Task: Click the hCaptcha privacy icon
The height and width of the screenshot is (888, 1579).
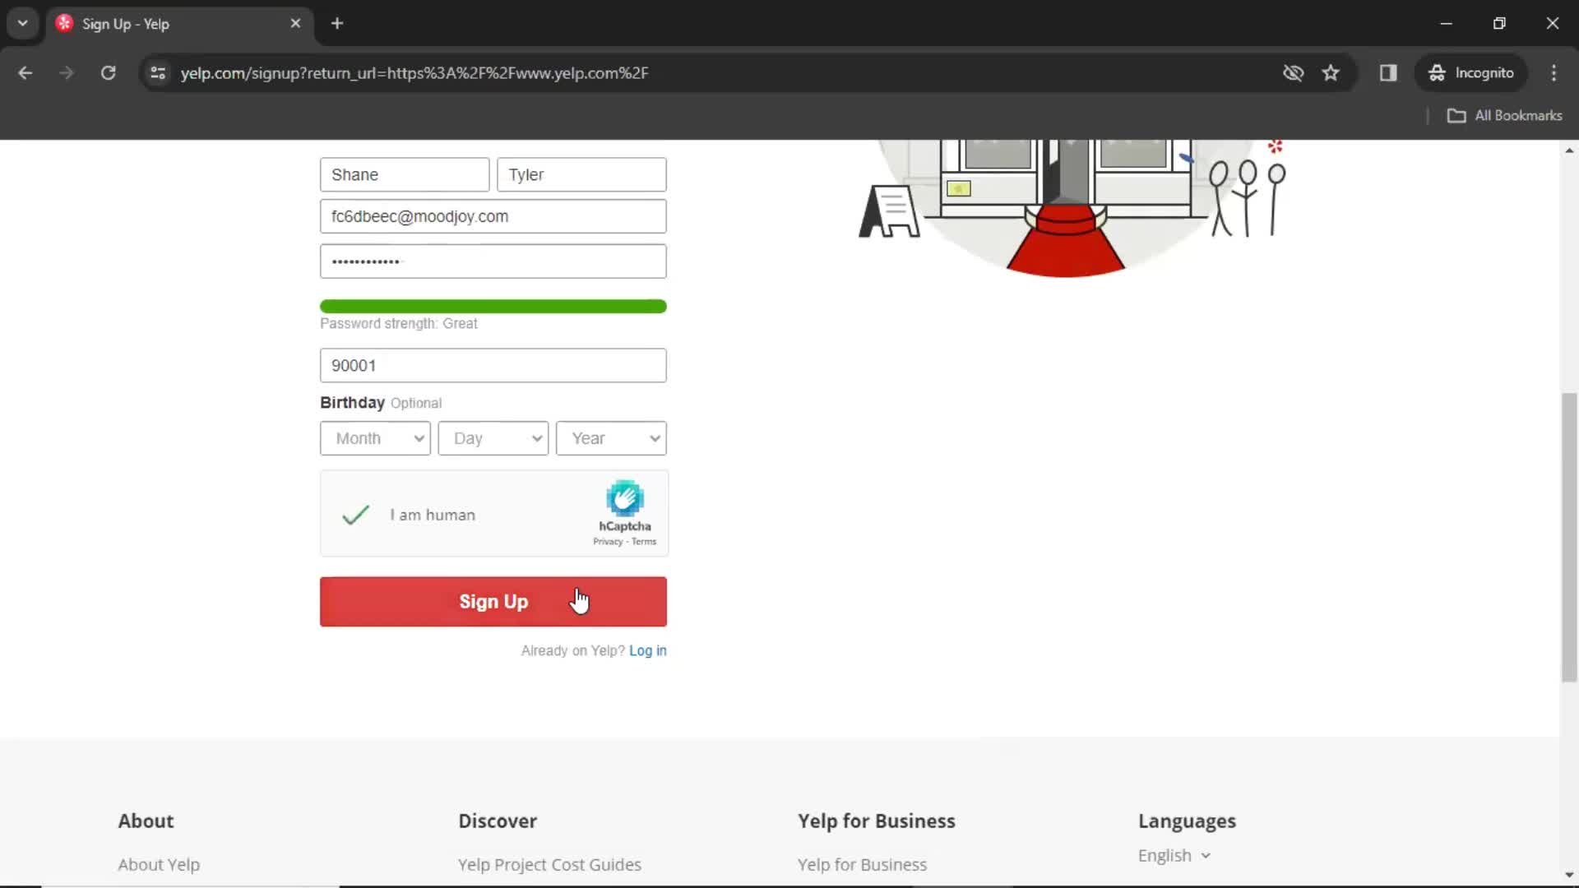Action: pos(625,497)
